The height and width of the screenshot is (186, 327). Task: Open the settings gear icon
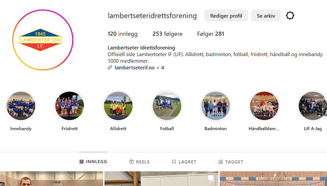(290, 16)
